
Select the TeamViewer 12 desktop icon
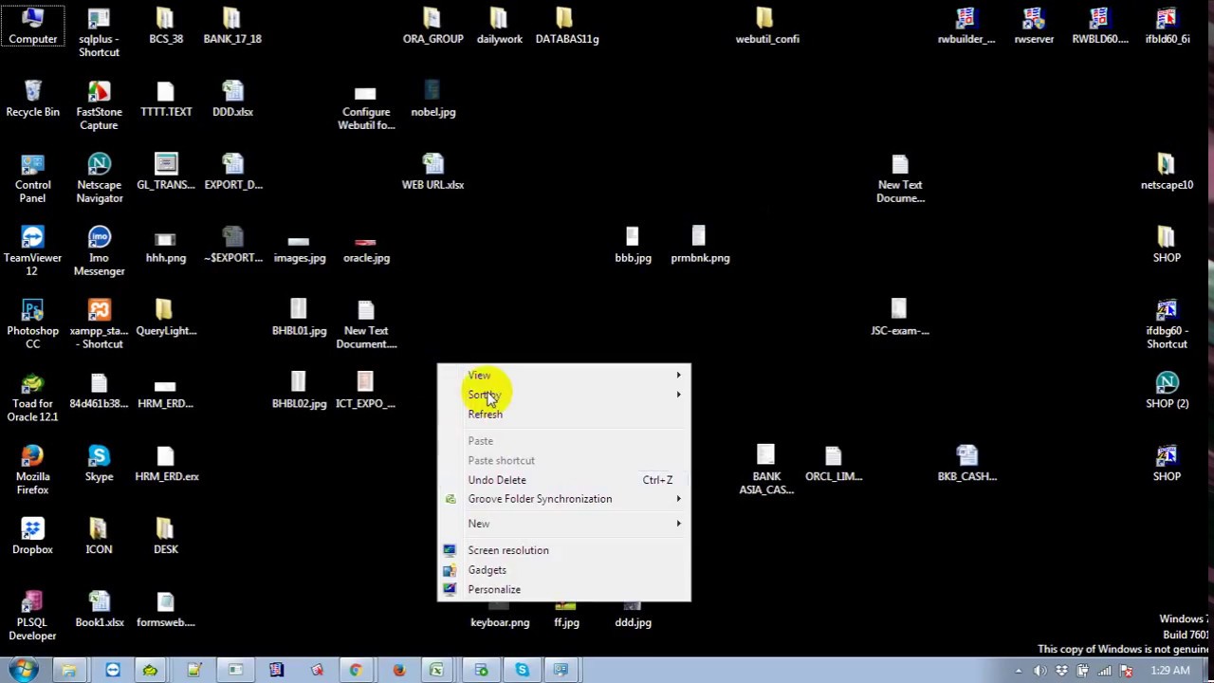(33, 252)
